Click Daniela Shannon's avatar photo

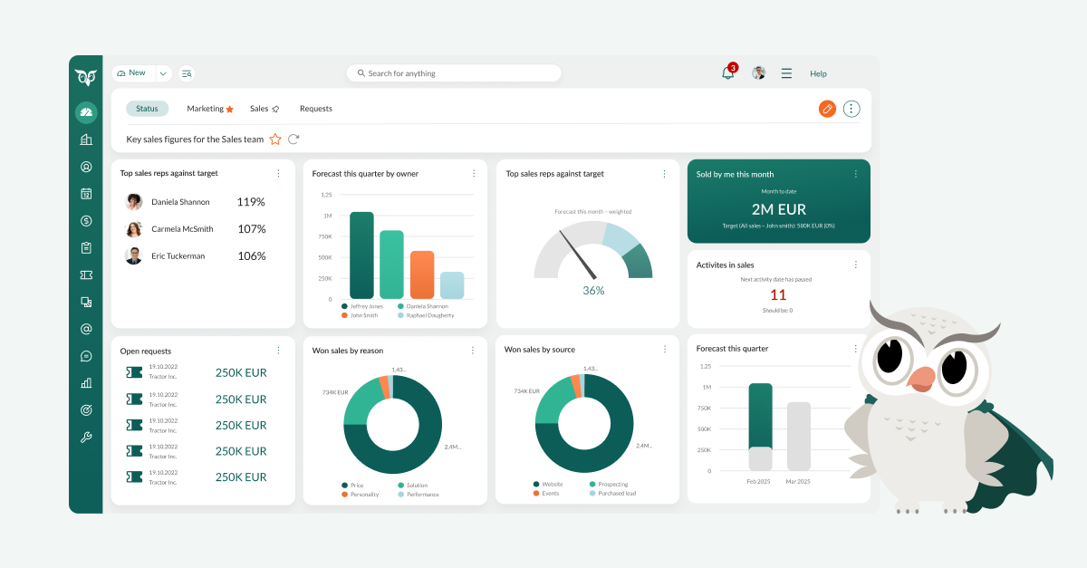(x=134, y=202)
